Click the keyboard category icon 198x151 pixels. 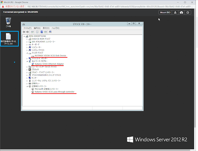click(x=30, y=45)
